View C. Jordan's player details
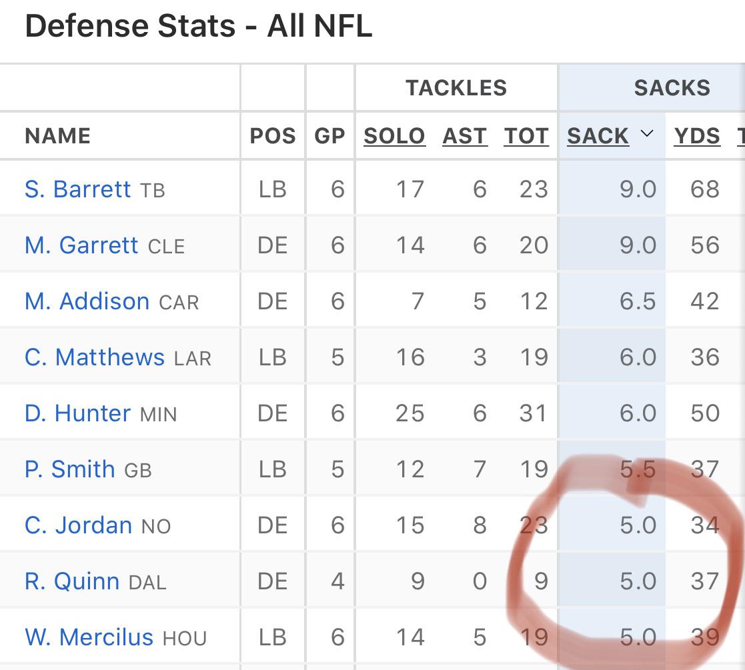745x670 pixels. pyautogui.click(x=77, y=525)
